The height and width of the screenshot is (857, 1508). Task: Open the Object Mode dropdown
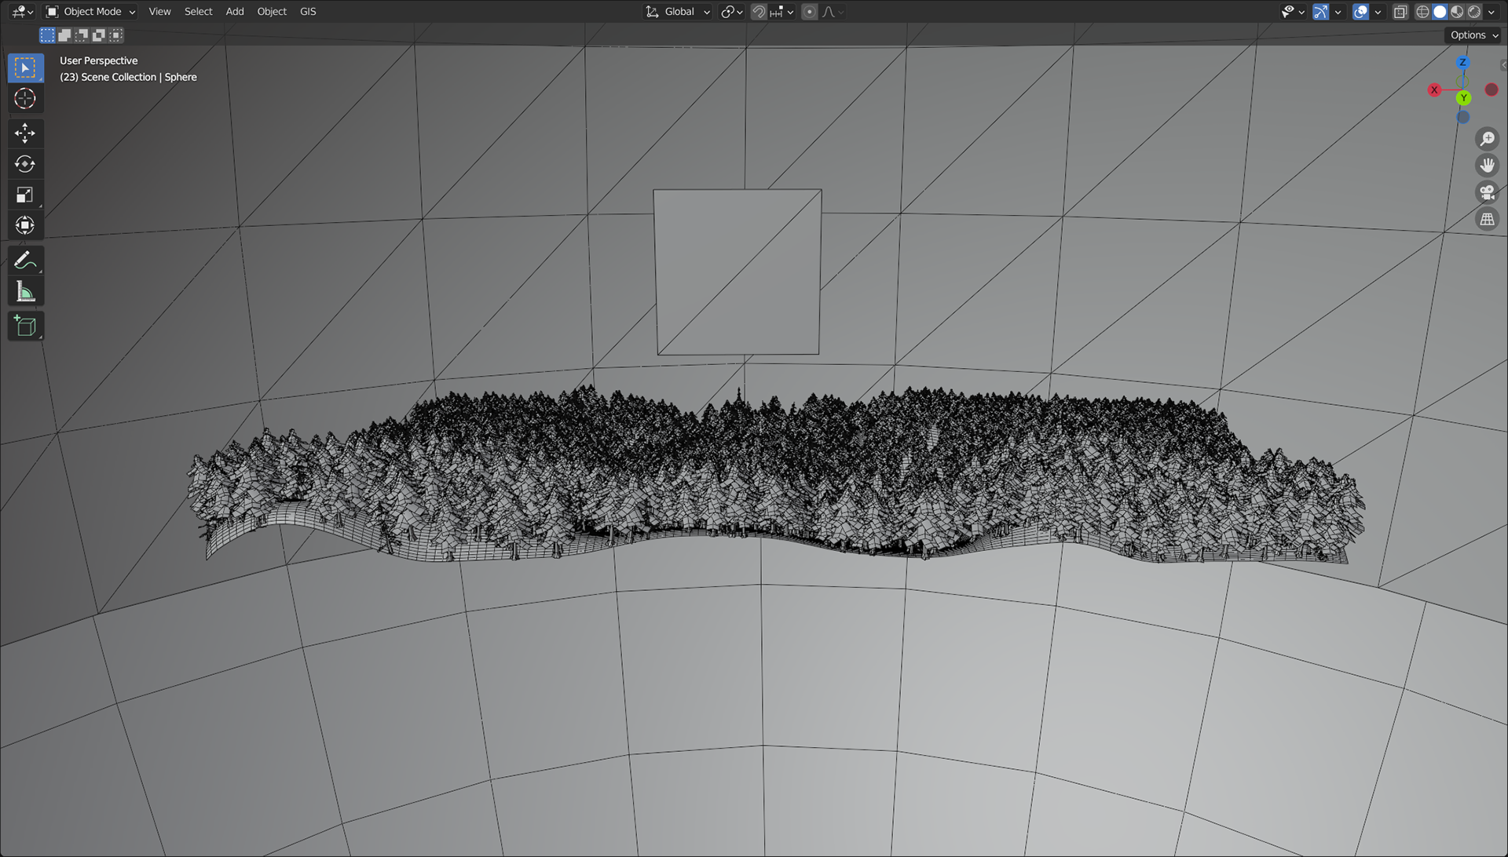click(91, 12)
